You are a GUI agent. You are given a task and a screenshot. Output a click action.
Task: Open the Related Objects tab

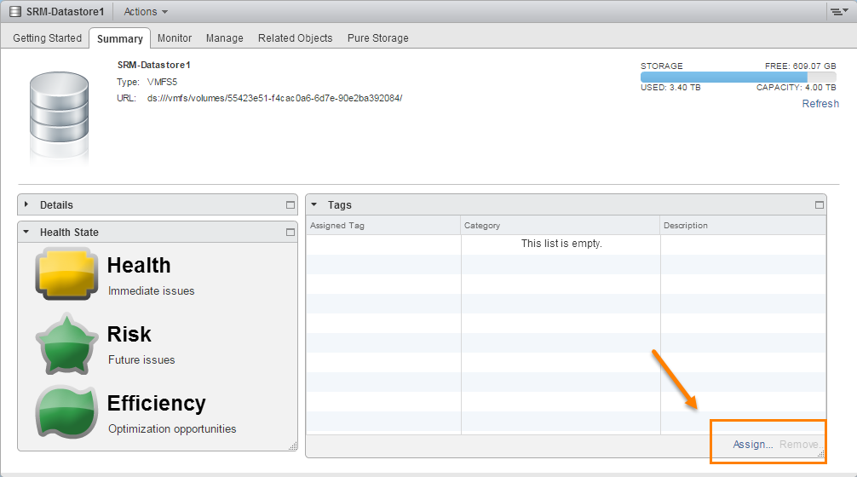tap(295, 37)
